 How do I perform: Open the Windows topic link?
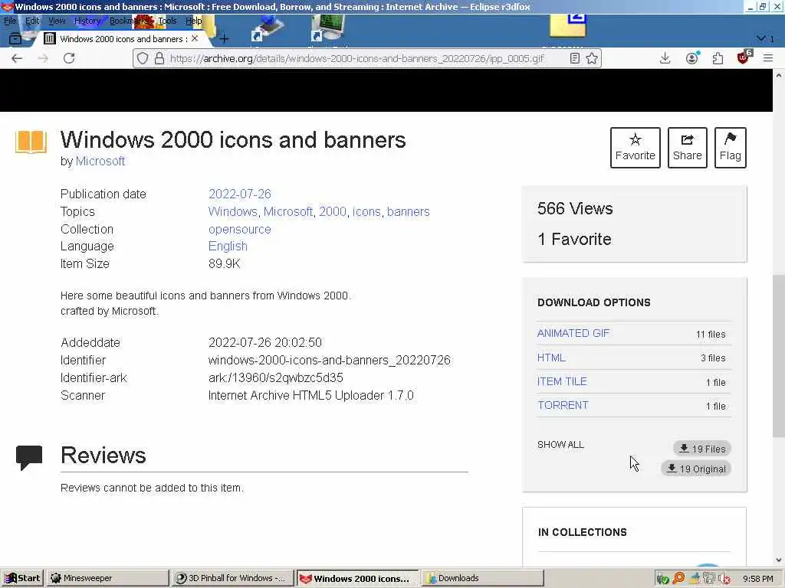tap(233, 211)
